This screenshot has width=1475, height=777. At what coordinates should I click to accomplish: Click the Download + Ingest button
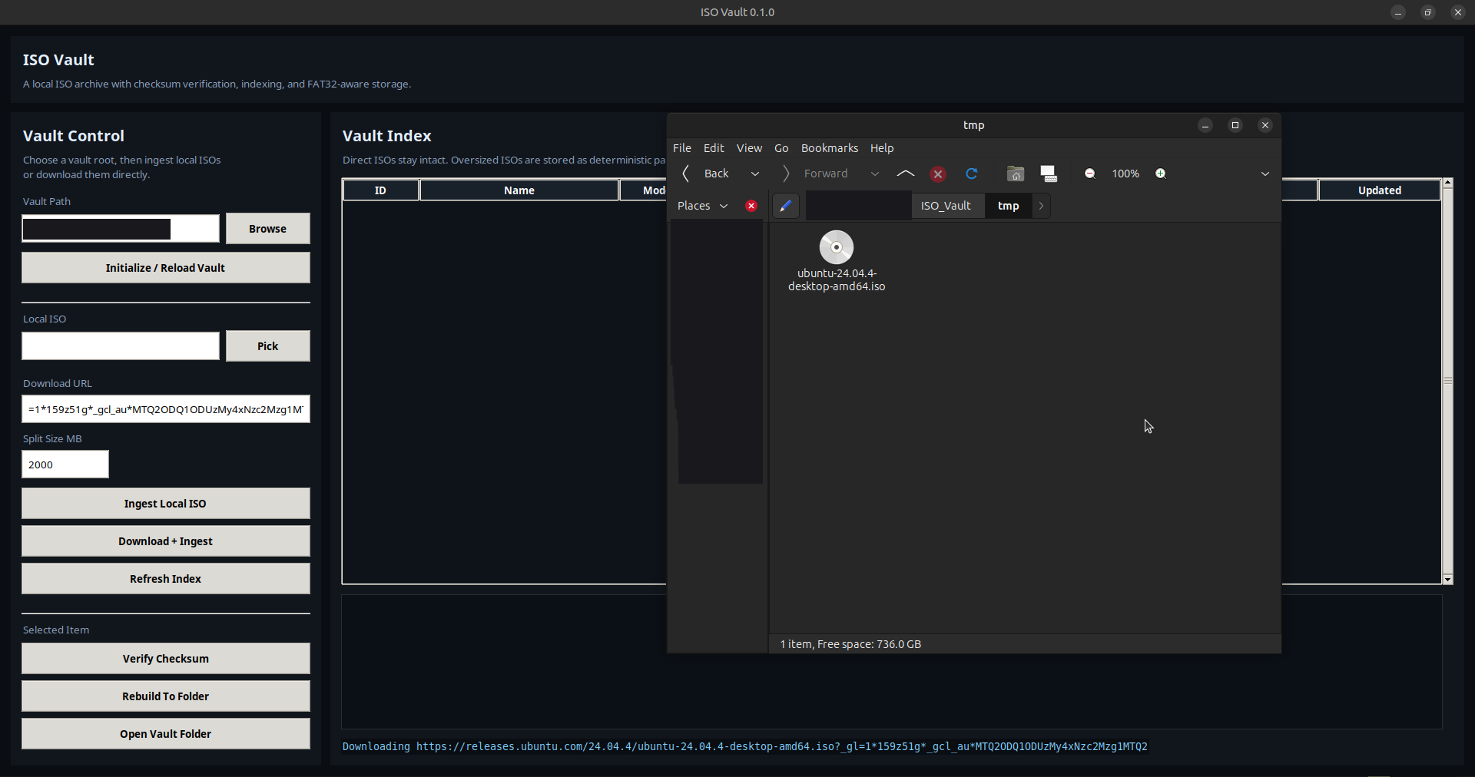[x=166, y=541]
